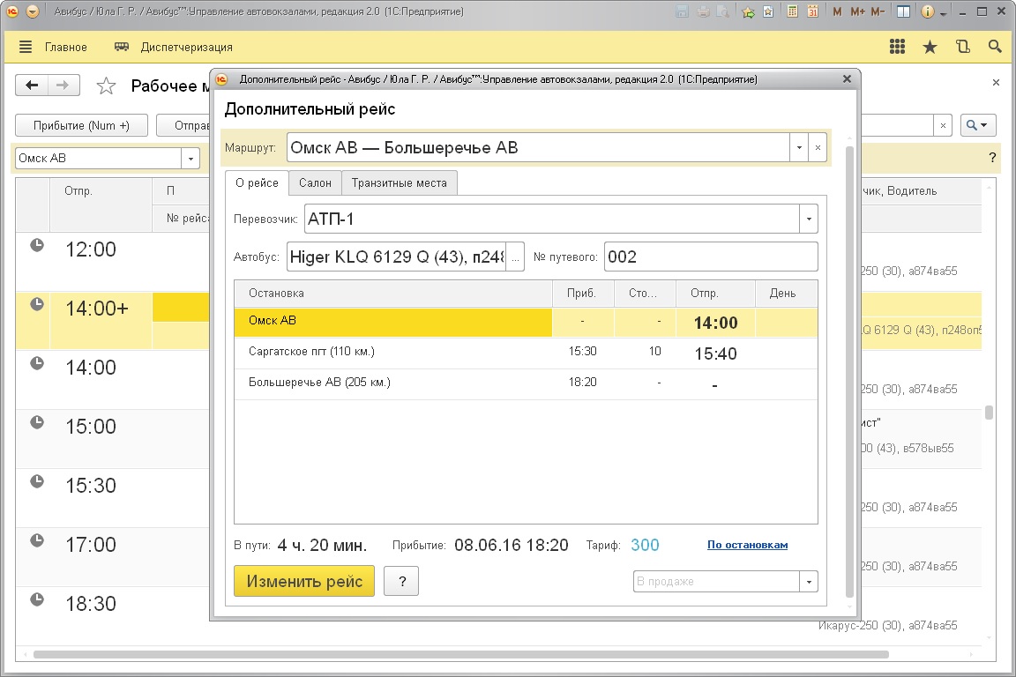Viewport: 1016px width, 677px height.
Task: Open the Омск АВ station dropdown
Action: coord(191,159)
